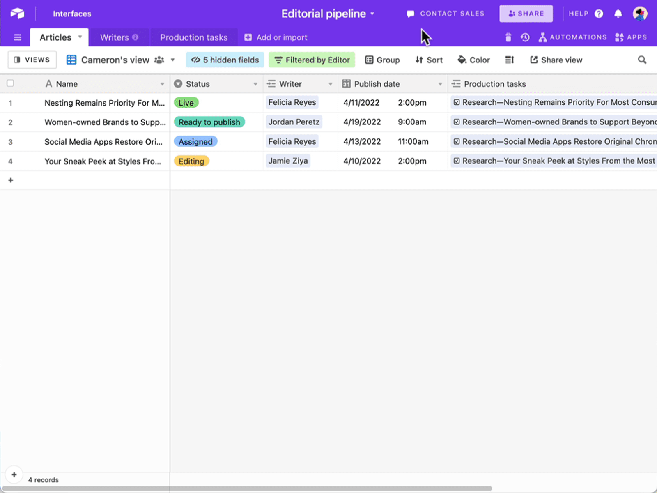This screenshot has height=493, width=657.
Task: Click the Nesting Remains Priority record name
Action: [105, 103]
